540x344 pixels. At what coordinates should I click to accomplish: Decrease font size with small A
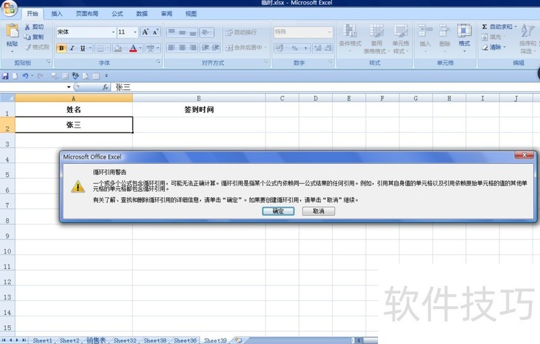pyautogui.click(x=156, y=32)
